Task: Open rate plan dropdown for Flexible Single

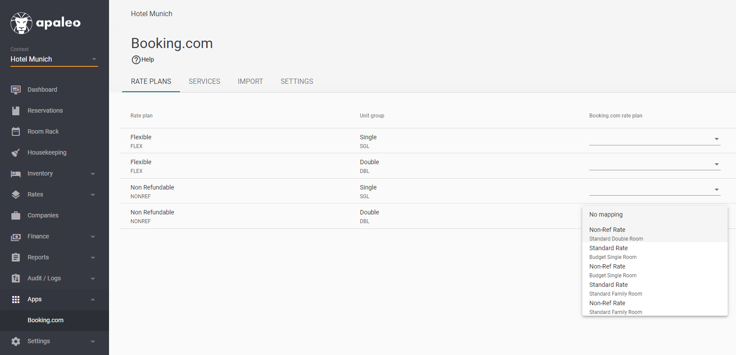Action: tap(655, 139)
